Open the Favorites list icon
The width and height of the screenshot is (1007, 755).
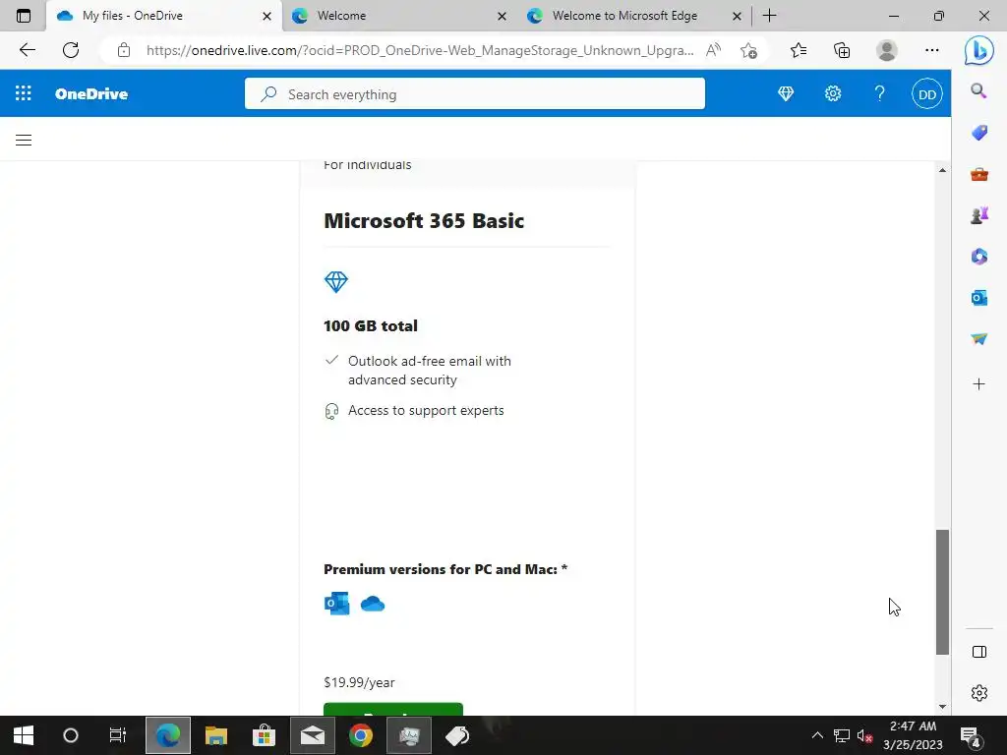(x=799, y=50)
